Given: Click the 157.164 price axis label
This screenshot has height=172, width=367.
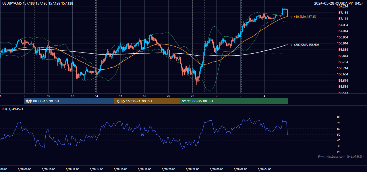Looking at the screenshot, I should click(343, 13).
